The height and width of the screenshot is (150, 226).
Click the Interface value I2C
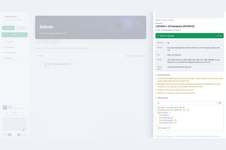click(x=169, y=43)
